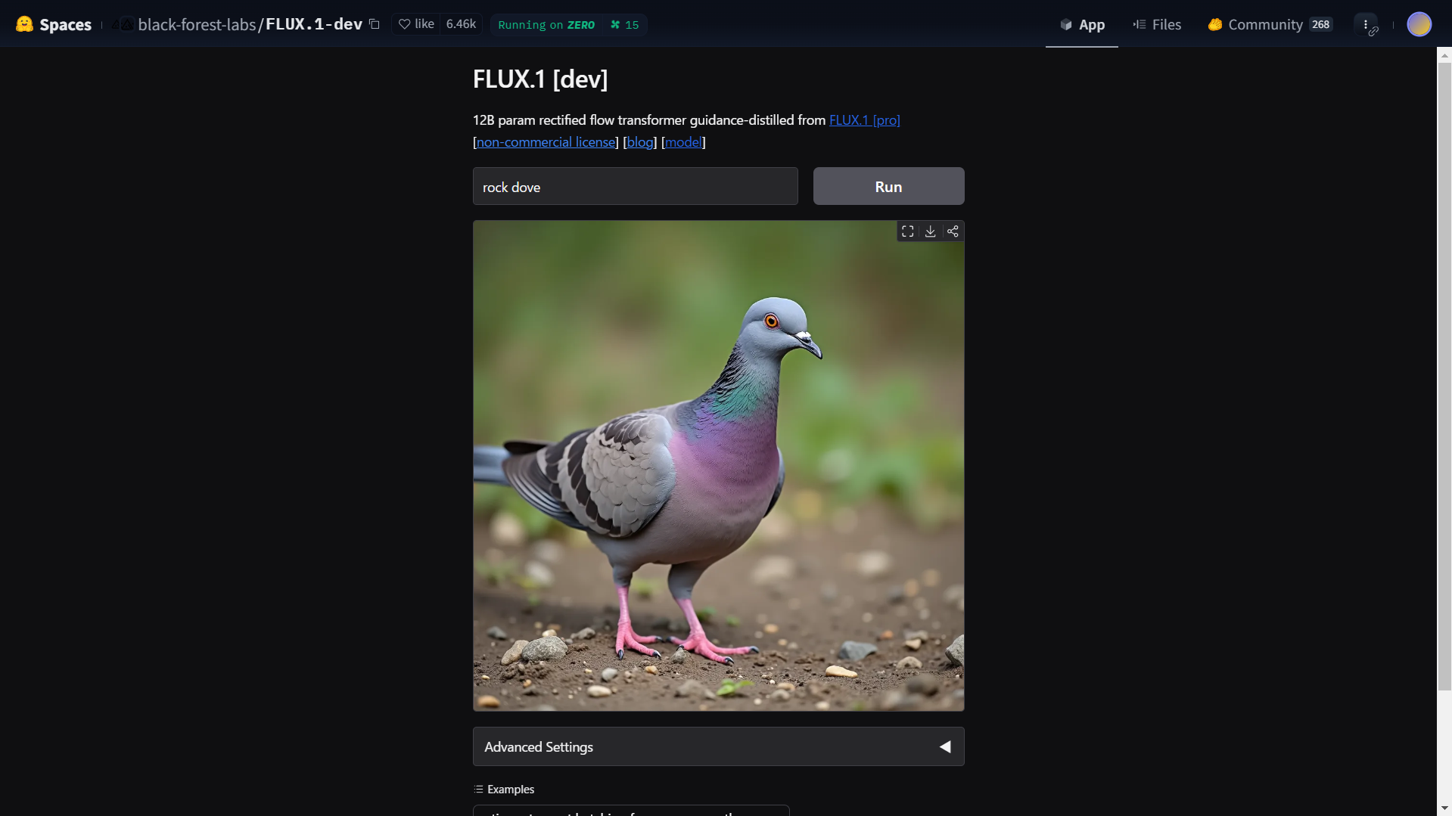1452x816 pixels.
Task: Select the App tab
Action: pos(1082,24)
